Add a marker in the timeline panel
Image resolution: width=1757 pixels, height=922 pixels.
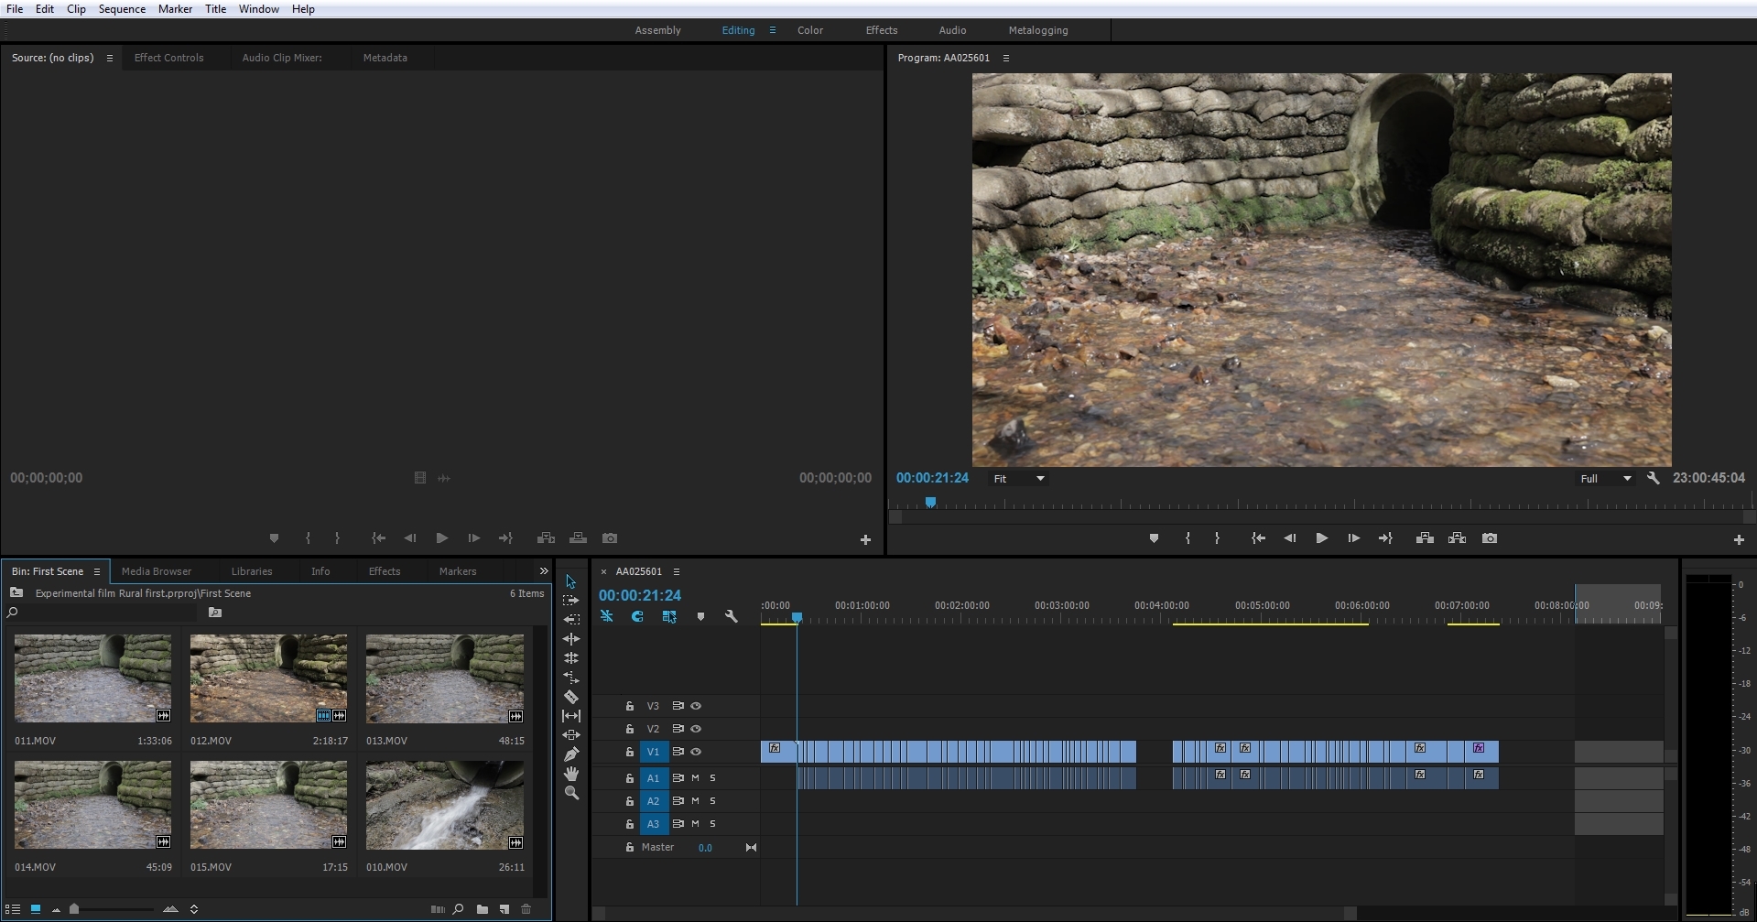(700, 617)
